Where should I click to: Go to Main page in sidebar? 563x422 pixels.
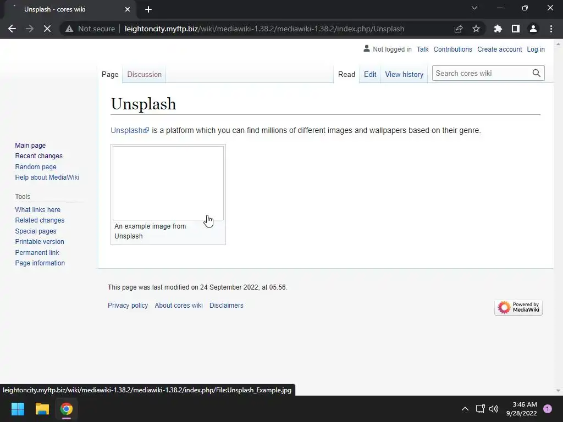click(31, 145)
